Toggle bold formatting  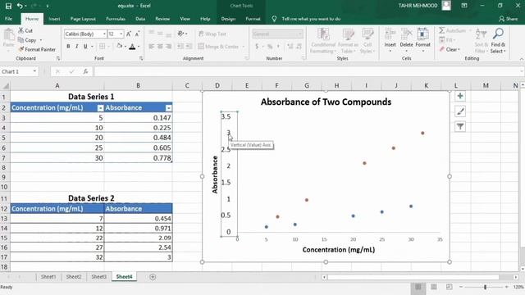pos(68,47)
